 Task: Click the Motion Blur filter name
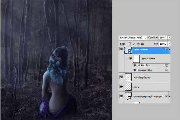pos(144,65)
